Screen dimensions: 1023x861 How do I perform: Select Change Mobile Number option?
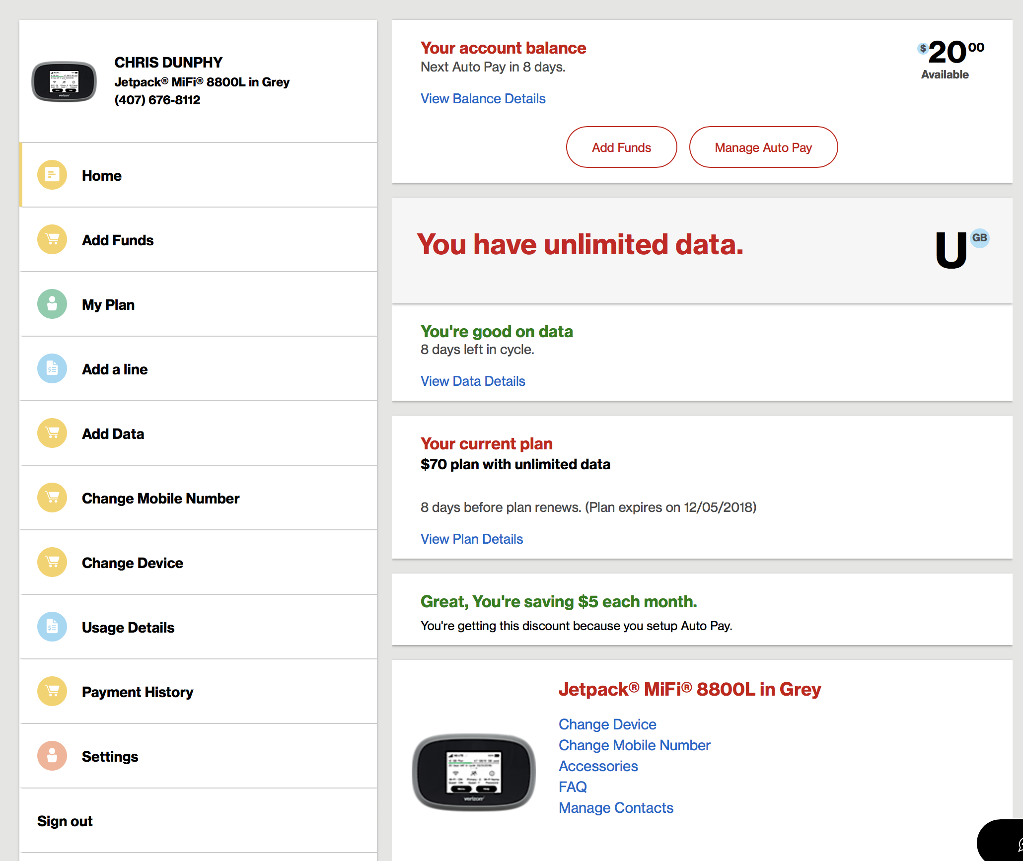pyautogui.click(x=160, y=497)
